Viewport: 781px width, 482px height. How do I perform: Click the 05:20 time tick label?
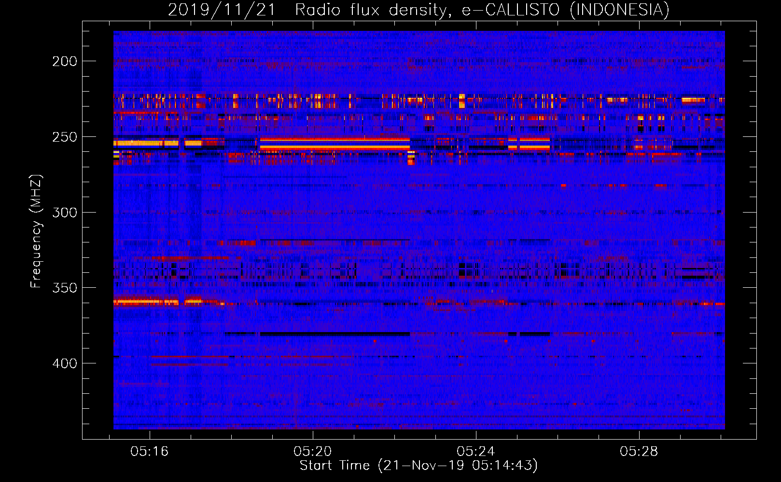[x=313, y=452]
